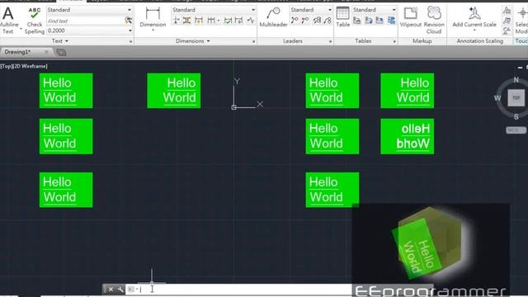This screenshot has height=297, width=528.
Task: Select the Align multileaders tool
Action: (x=317, y=21)
